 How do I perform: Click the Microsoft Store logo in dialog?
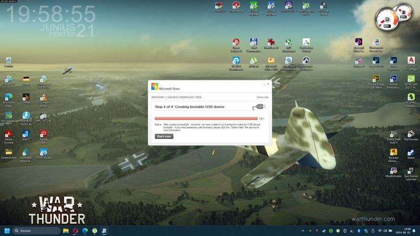click(x=154, y=87)
